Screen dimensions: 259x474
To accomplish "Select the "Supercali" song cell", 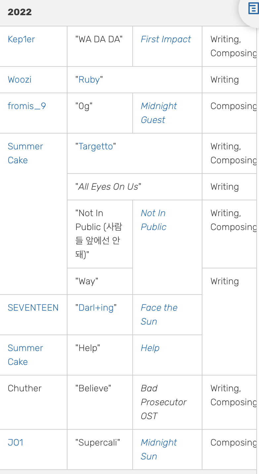I will point(100,450).
